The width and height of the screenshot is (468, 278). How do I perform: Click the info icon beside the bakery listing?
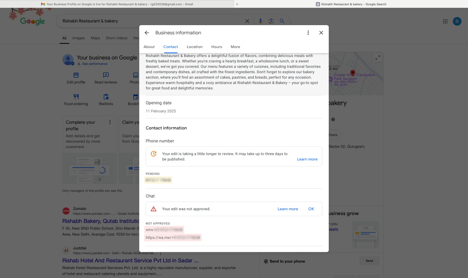tap(333, 119)
